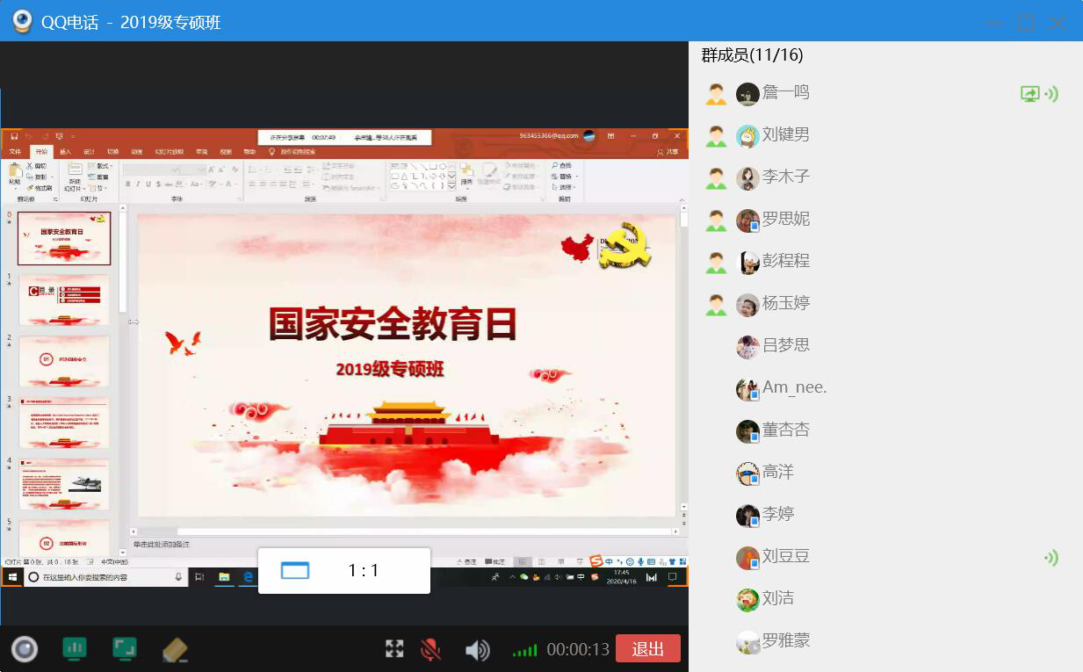This screenshot has height=672, width=1083.
Task: Click the speaking indicator next to 刘豆豆
Action: pyautogui.click(x=1051, y=557)
